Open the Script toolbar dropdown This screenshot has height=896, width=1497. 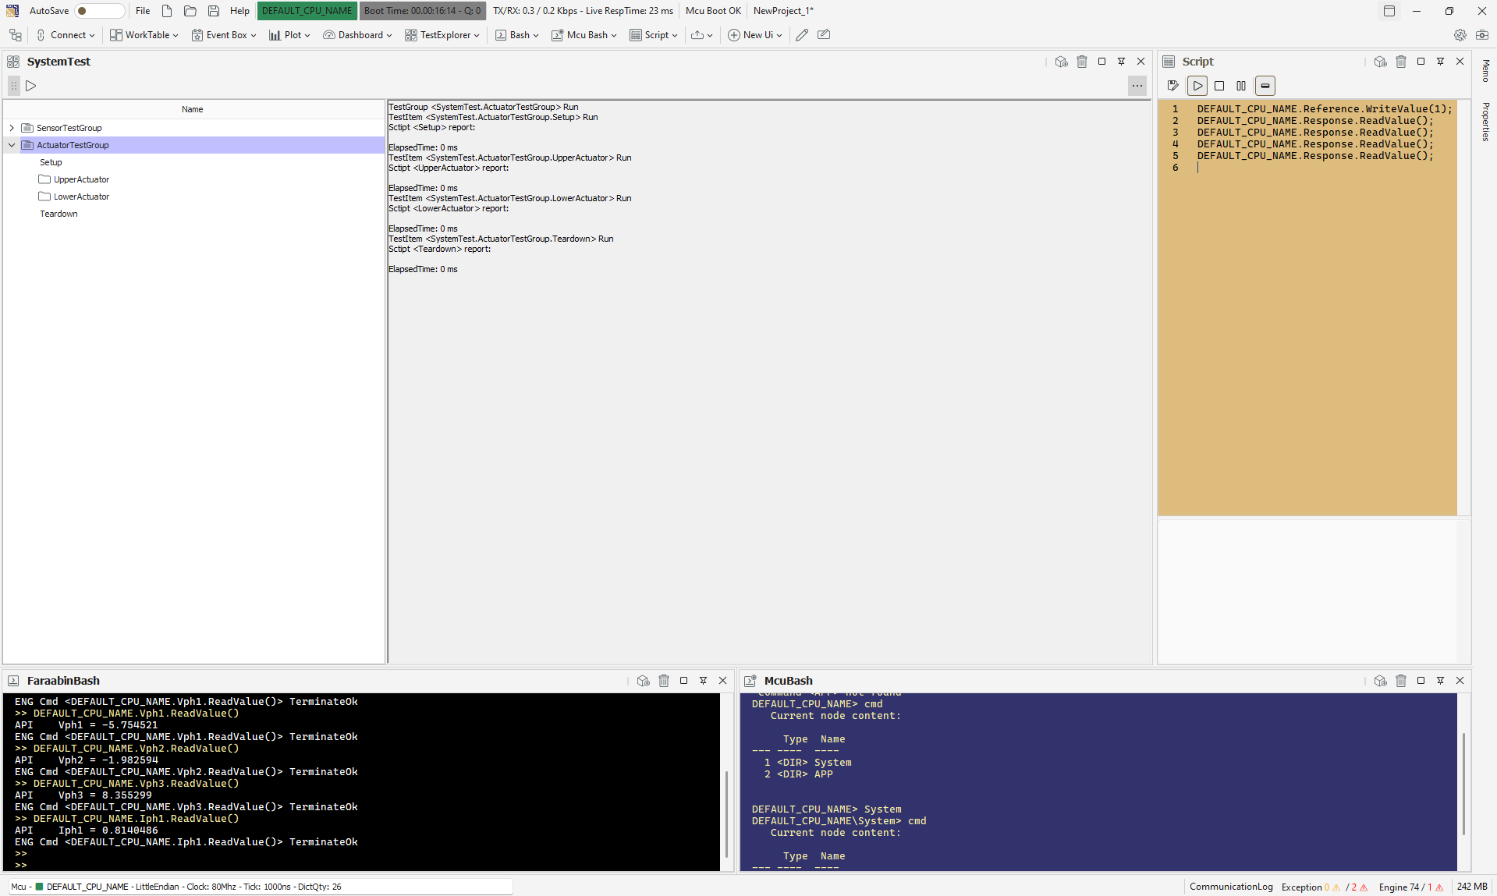coord(654,35)
